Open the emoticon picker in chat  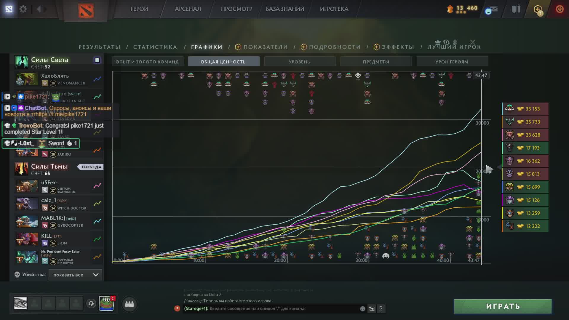362,309
